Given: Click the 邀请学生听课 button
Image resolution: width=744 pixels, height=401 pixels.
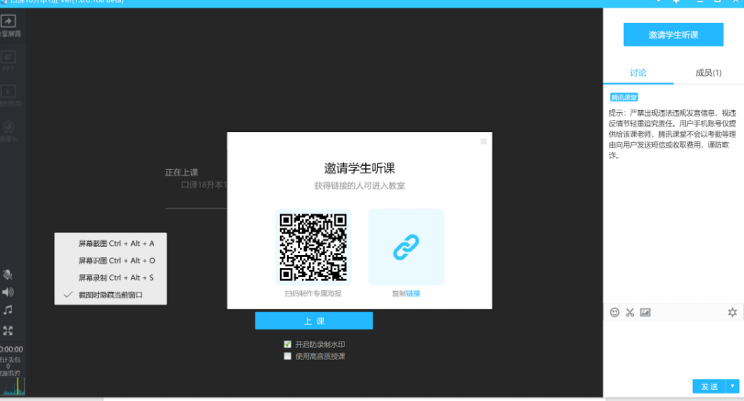Looking at the screenshot, I should pos(673,34).
